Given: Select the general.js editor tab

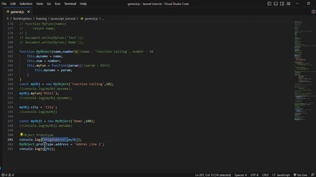Looking at the screenshot, I should tap(18, 12).
